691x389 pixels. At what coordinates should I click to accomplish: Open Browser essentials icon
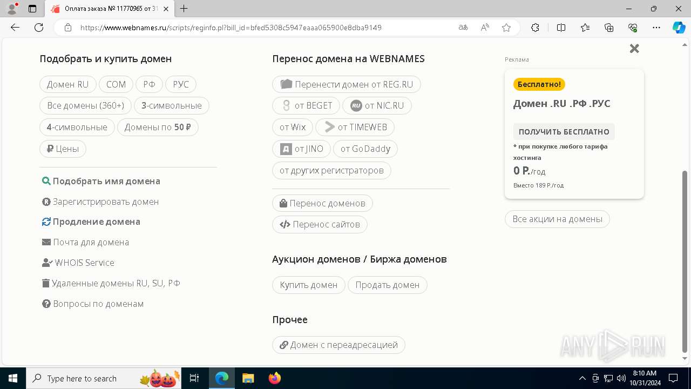(x=633, y=28)
